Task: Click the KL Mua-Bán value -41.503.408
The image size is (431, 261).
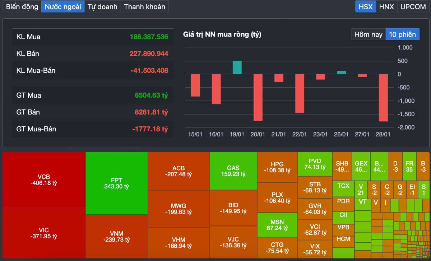Action: (149, 70)
